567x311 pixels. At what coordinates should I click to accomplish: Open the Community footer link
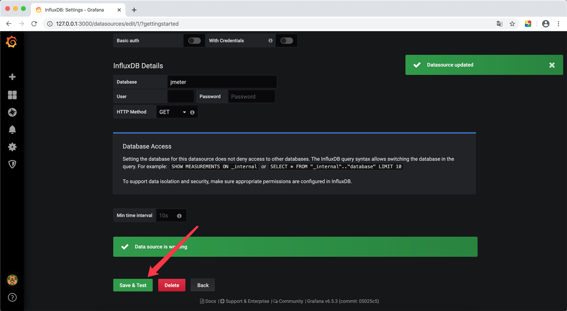pos(288,301)
